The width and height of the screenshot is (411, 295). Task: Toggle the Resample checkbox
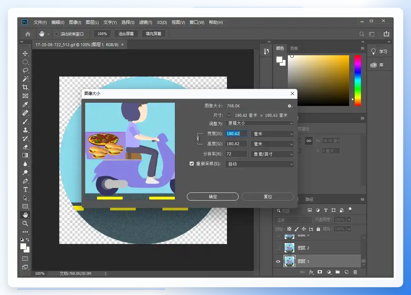coord(192,164)
